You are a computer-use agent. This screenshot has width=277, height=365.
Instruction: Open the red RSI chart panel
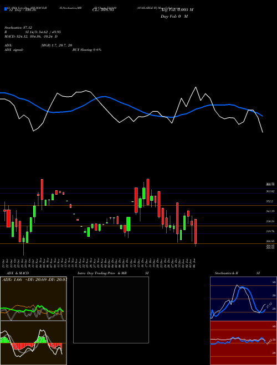tap(243, 343)
